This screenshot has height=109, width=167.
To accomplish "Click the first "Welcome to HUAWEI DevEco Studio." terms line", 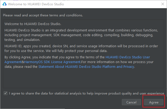I will click(33, 24).
